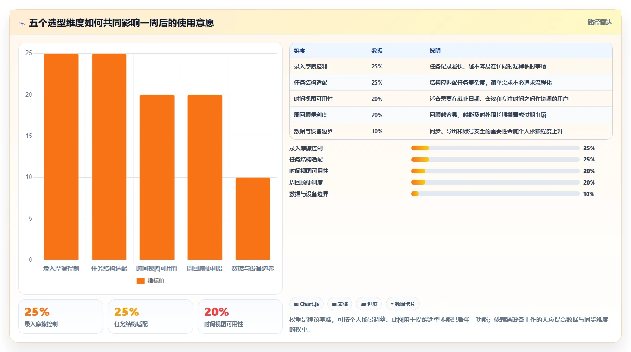Click the 录入摩擦控制 progress list label

pyautogui.click(x=306, y=148)
